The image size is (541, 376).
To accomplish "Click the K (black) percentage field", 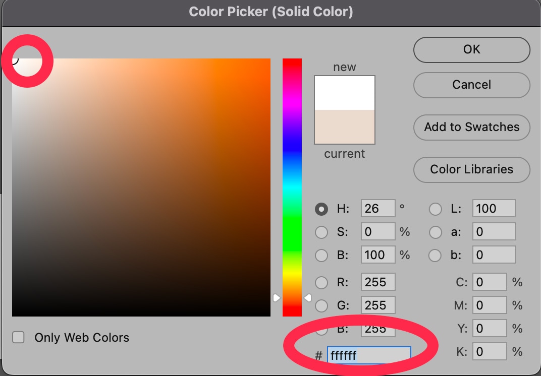I will (490, 351).
